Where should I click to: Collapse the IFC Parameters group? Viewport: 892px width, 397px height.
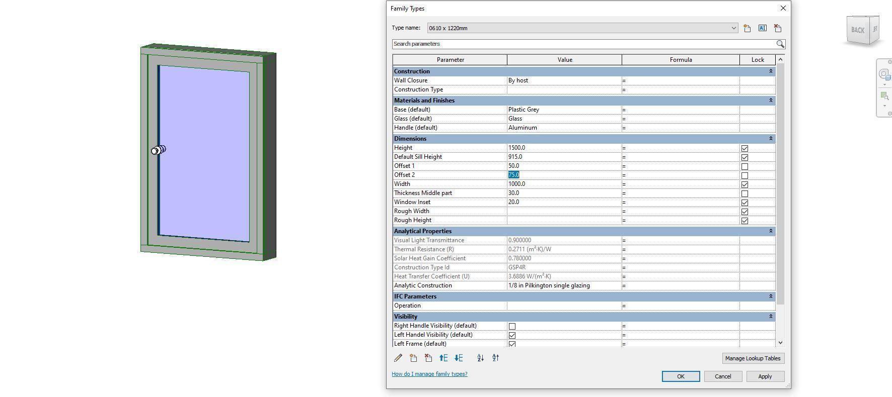coord(770,296)
